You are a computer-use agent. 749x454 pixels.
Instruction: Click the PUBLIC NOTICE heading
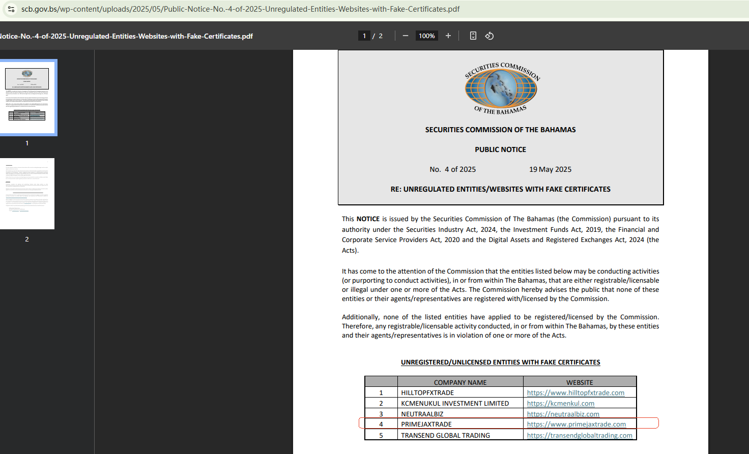click(501, 149)
